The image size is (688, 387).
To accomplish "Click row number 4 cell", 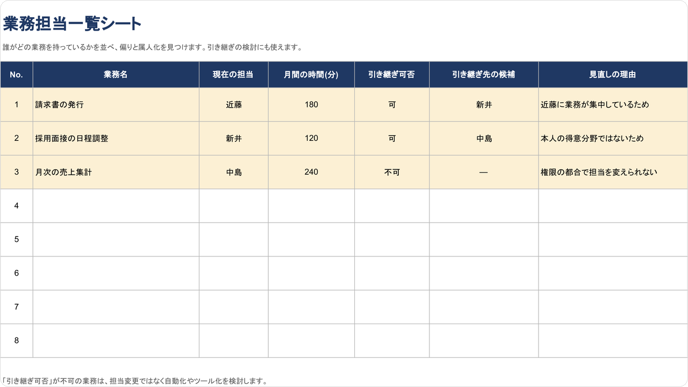I will pyautogui.click(x=17, y=206).
